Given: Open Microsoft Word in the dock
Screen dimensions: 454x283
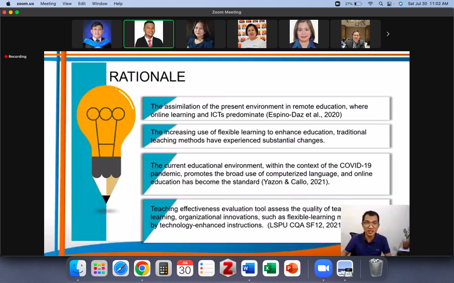Looking at the screenshot, I should click(249, 268).
